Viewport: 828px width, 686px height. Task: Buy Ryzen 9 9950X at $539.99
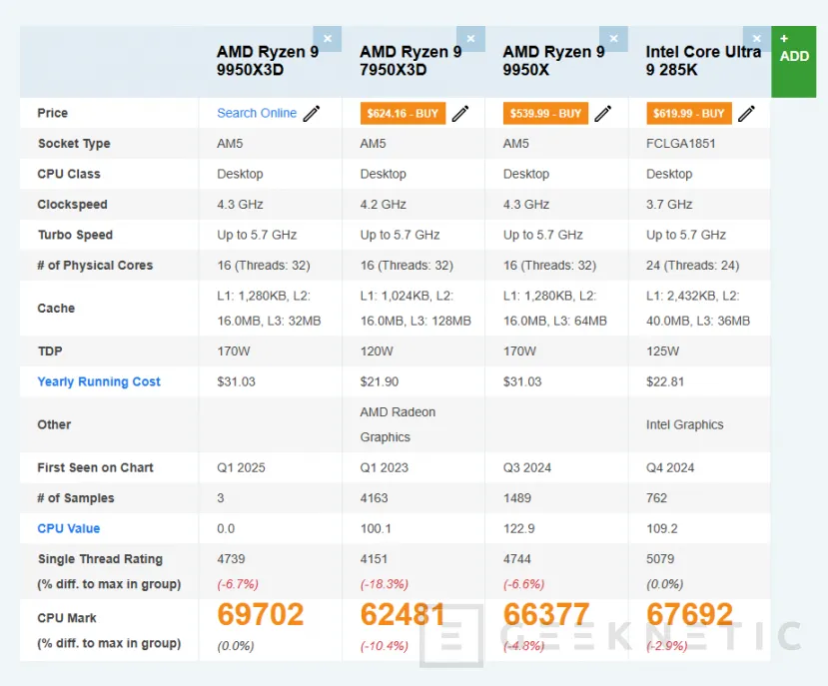click(545, 113)
